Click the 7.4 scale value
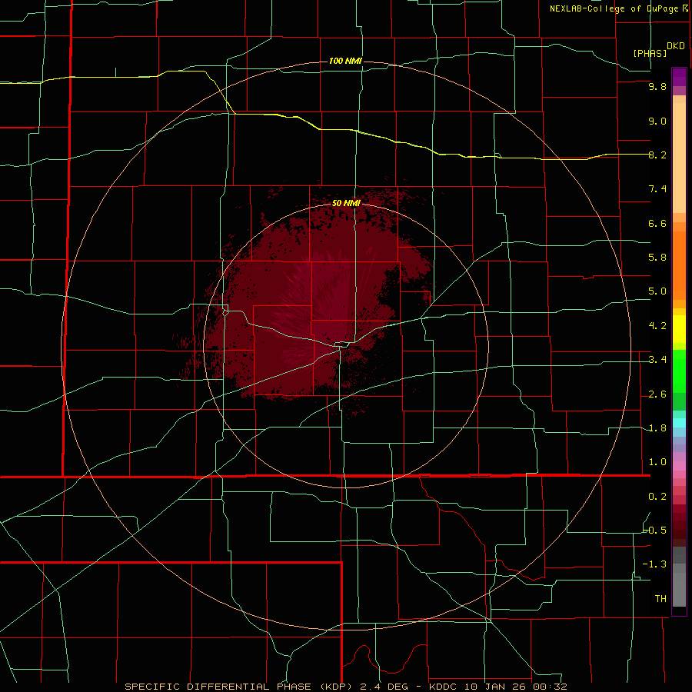Viewport: 692px width, 692px height. (657, 189)
